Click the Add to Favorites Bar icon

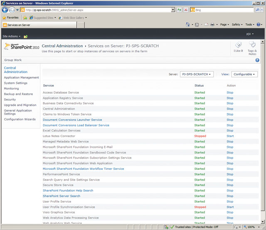[x=25, y=17]
